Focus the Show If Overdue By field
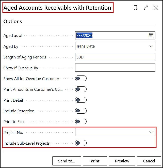Viewport: 163px width, 168px height. (x=115, y=68)
